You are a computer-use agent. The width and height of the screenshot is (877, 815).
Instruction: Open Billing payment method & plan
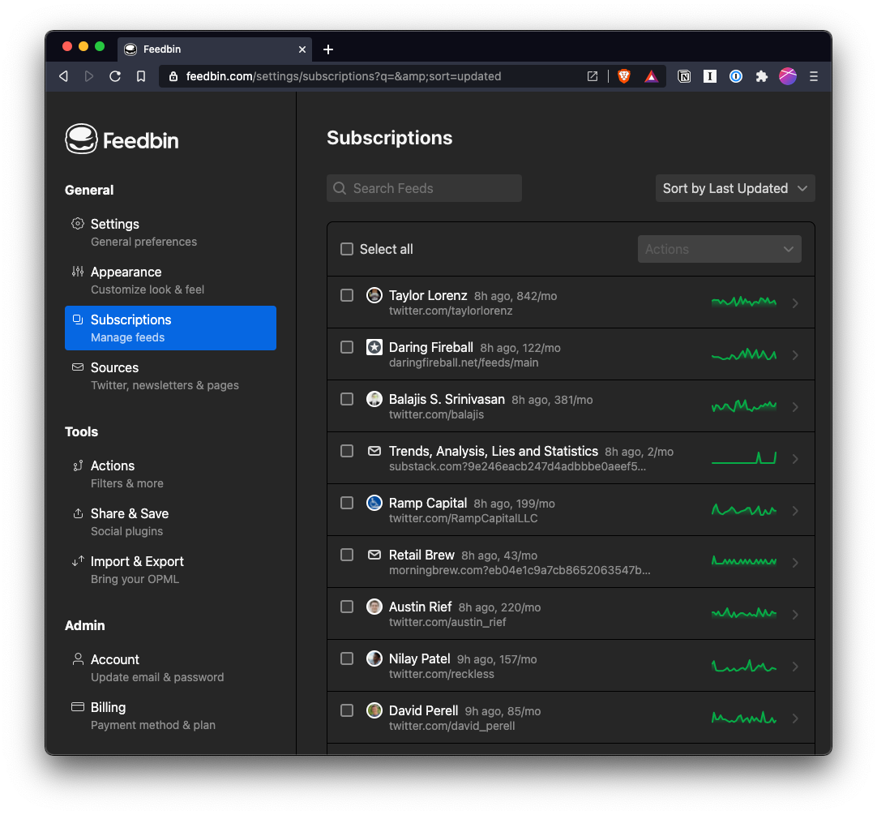170,716
